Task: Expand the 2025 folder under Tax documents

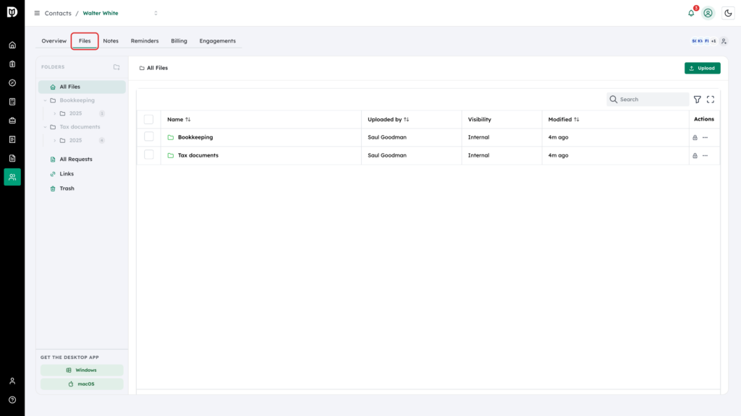Action: coord(55,141)
